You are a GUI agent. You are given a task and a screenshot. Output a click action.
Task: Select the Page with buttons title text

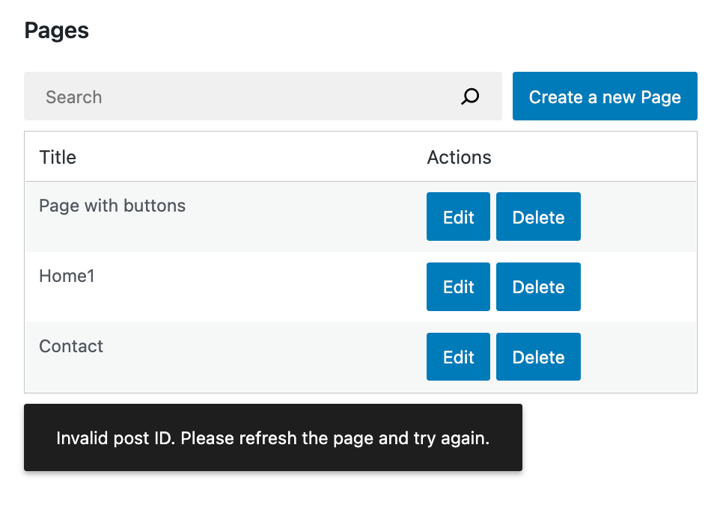tap(112, 206)
